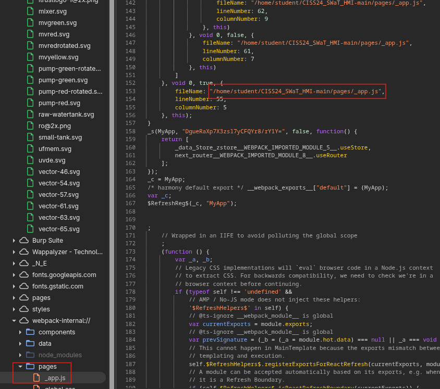
Task: Open mvredrotated.svg in the tree
Action: (x=64, y=46)
